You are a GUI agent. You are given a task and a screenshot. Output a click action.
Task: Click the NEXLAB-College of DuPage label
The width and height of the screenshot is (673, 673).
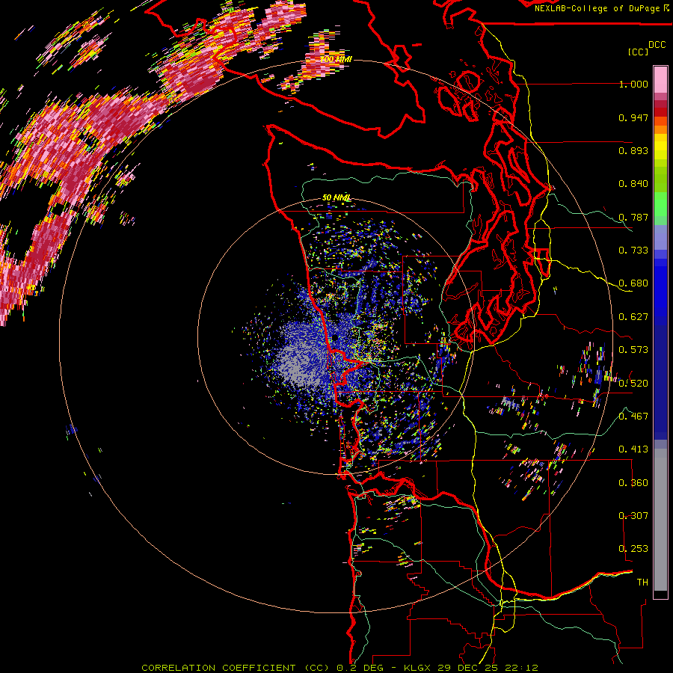tap(598, 8)
